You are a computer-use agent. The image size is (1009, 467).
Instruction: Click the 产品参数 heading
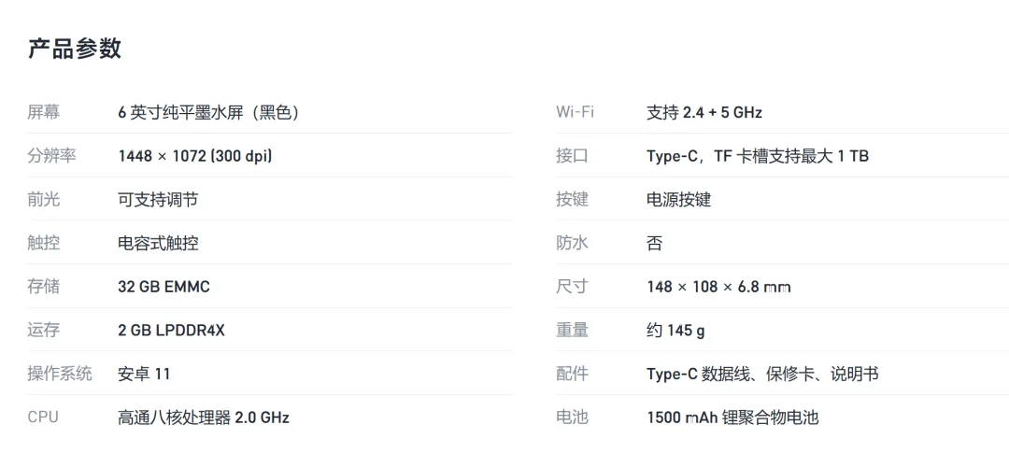click(75, 49)
